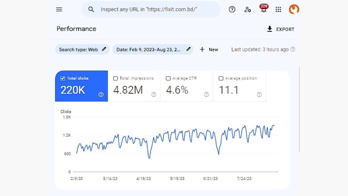Screen dimensions: 348x196
Task: Click the 11.1 average position value
Action: [x=229, y=90]
